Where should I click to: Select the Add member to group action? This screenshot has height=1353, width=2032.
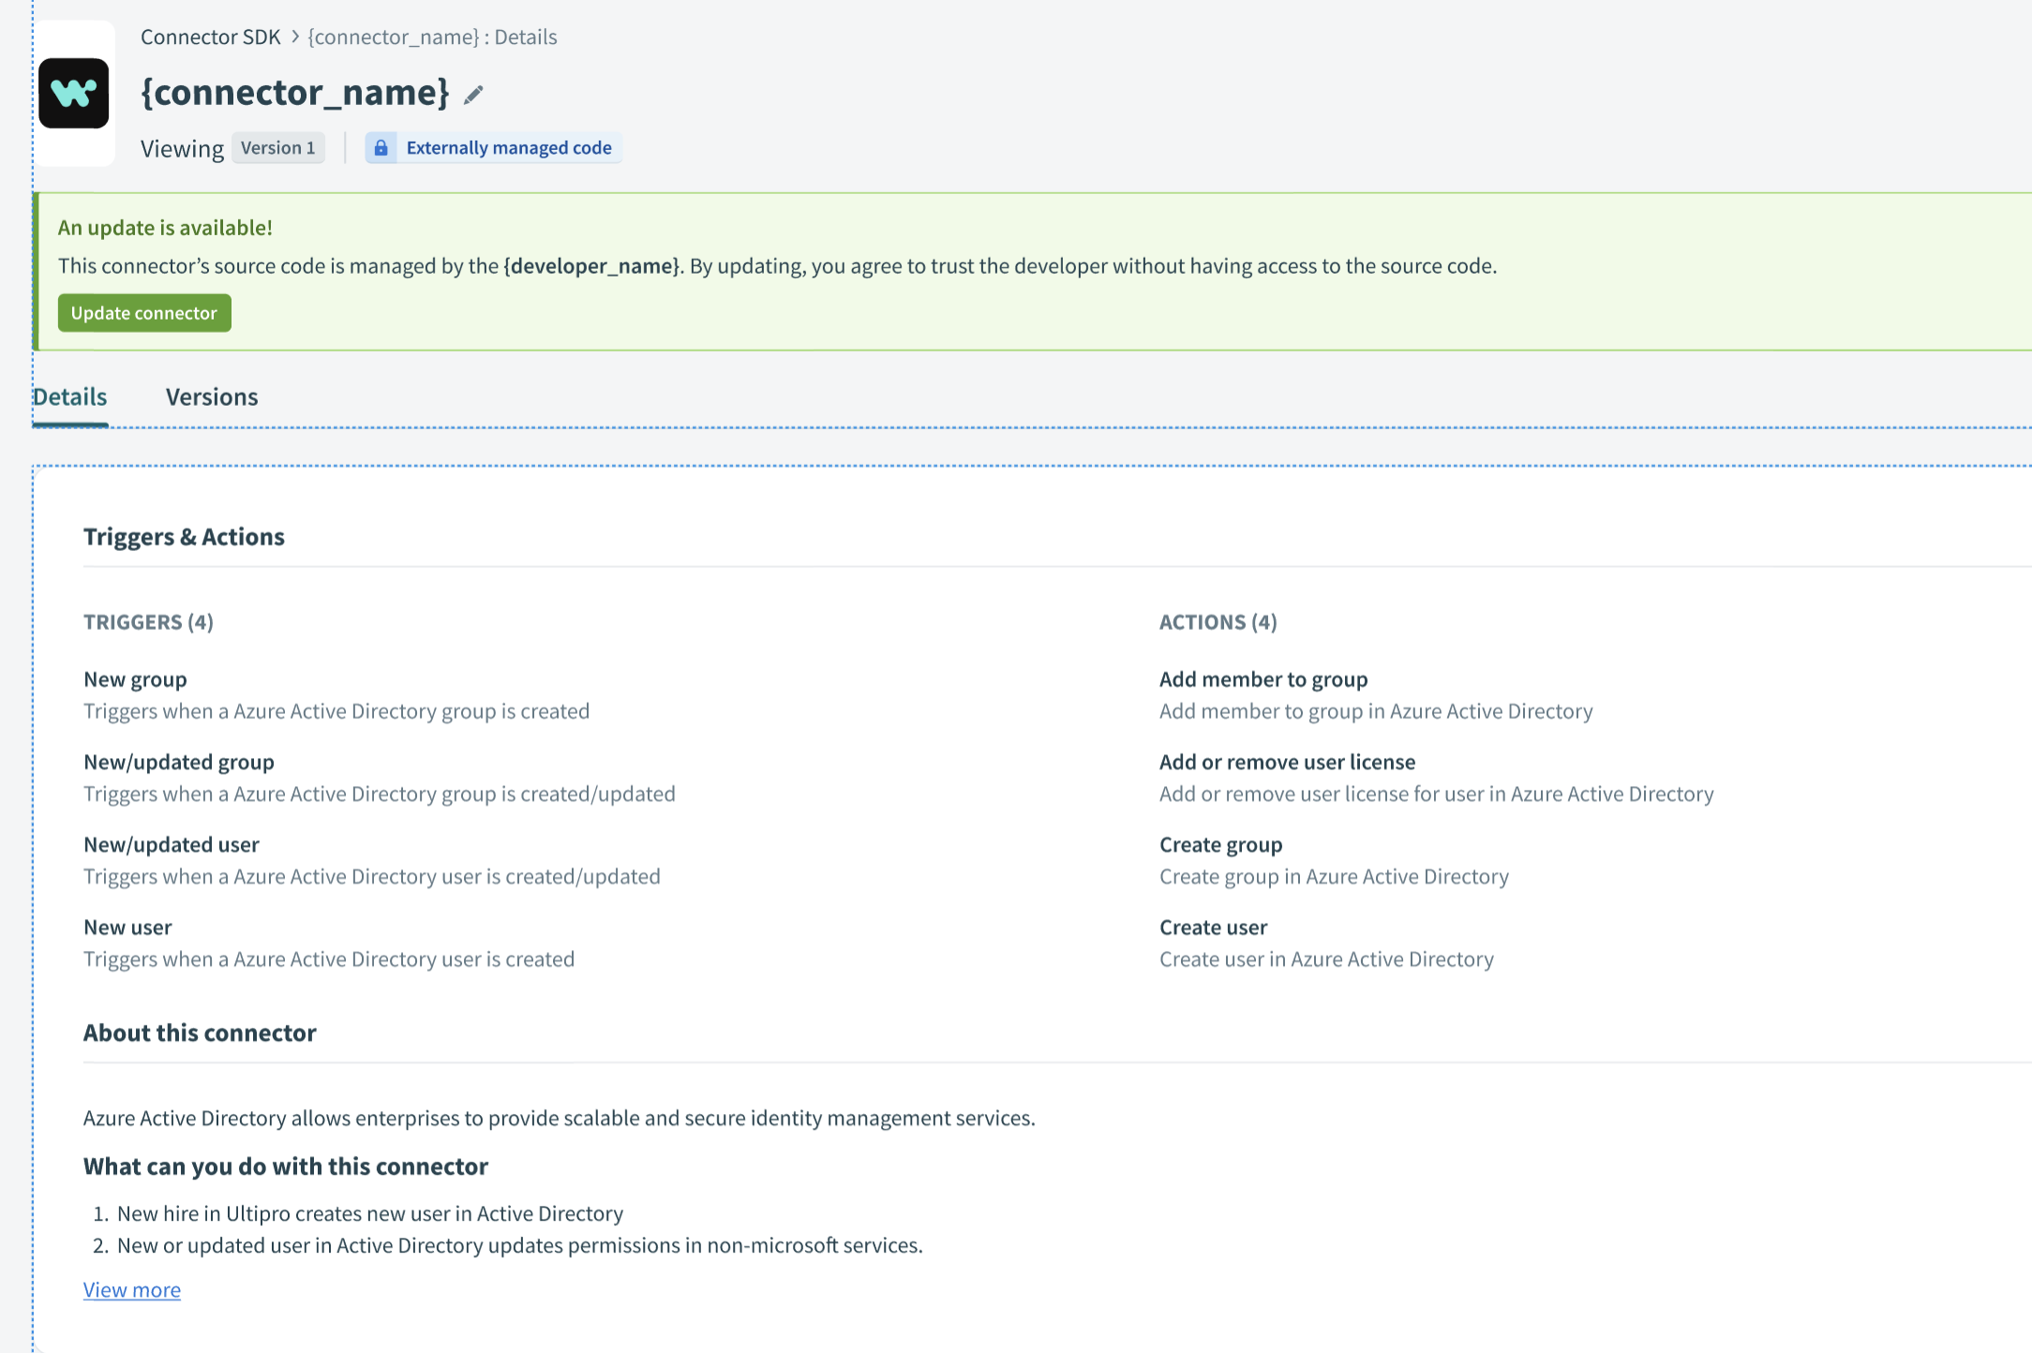pyautogui.click(x=1263, y=679)
